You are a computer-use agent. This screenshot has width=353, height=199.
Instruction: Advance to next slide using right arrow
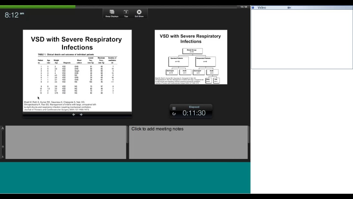(81, 114)
